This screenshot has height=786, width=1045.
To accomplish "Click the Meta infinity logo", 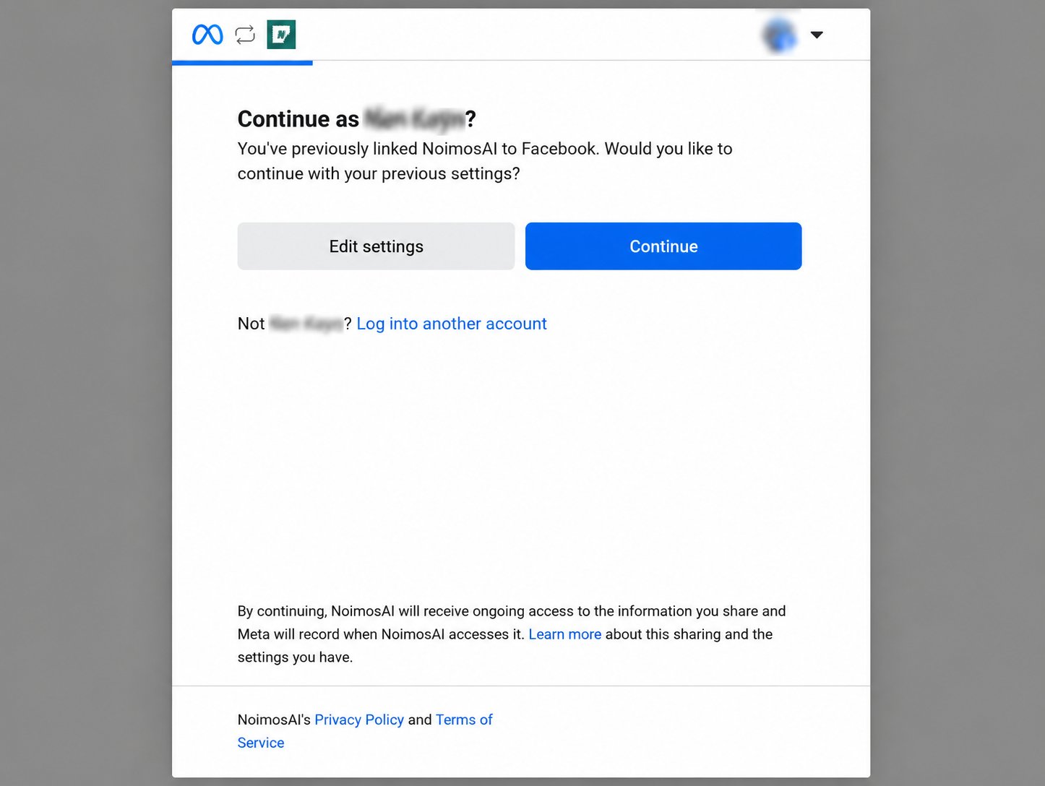I will click(207, 35).
